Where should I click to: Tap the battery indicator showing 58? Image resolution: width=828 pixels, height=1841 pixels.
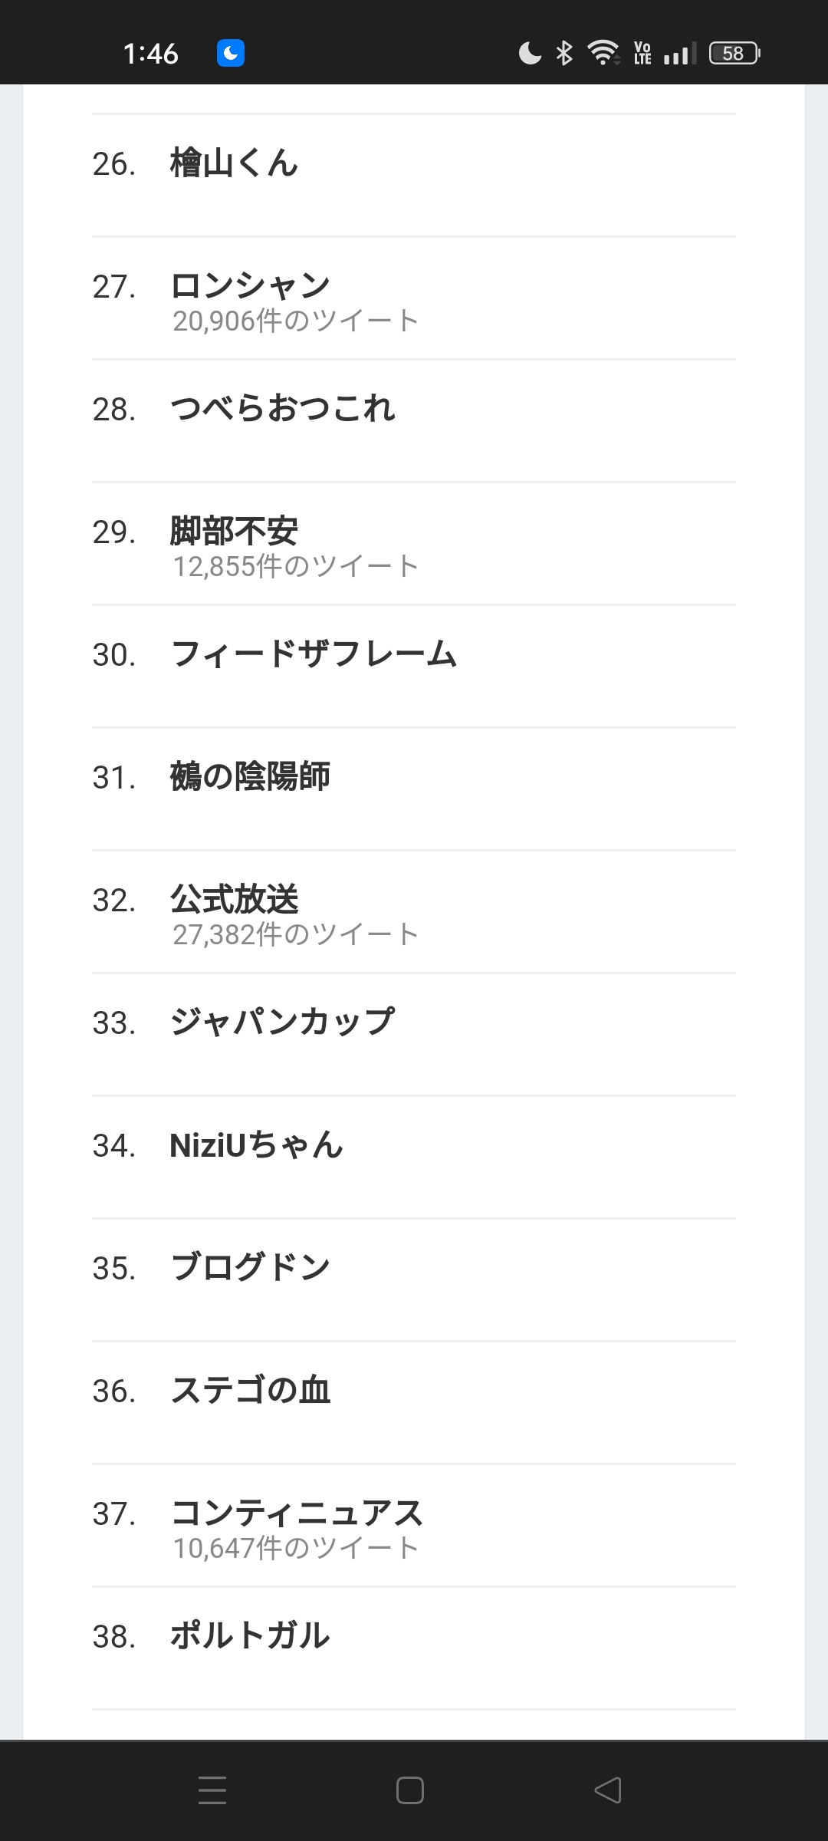[734, 53]
